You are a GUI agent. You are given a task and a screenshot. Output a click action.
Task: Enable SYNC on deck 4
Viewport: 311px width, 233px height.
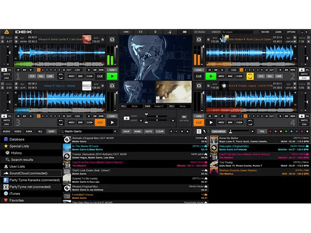click(304, 124)
